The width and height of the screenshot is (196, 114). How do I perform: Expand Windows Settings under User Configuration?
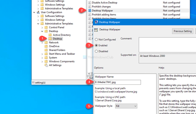click(38, 20)
